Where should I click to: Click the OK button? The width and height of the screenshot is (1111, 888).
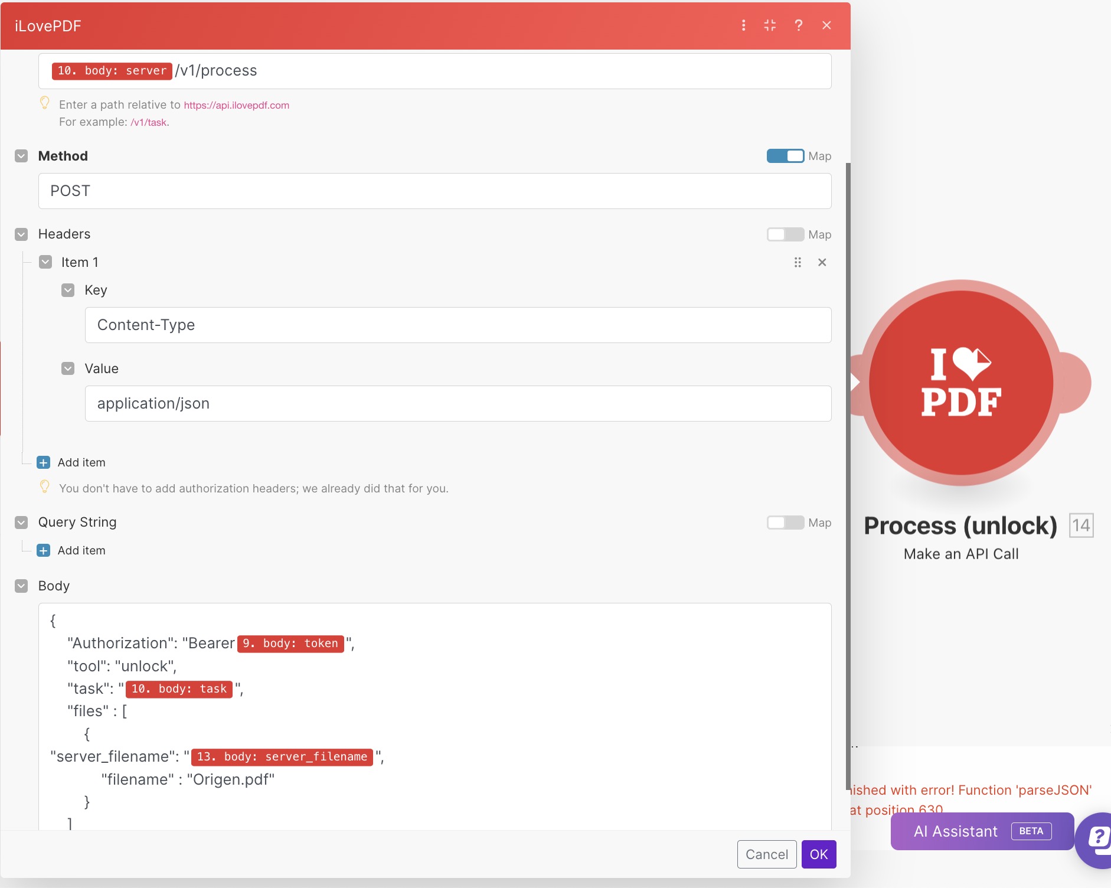[x=819, y=854]
